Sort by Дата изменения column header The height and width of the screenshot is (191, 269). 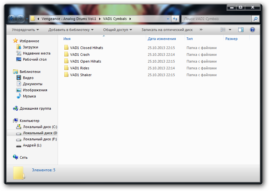pos(162,39)
